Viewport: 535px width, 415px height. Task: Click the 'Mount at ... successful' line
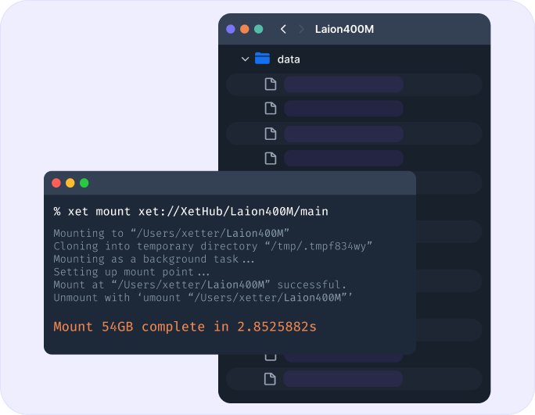pos(200,284)
